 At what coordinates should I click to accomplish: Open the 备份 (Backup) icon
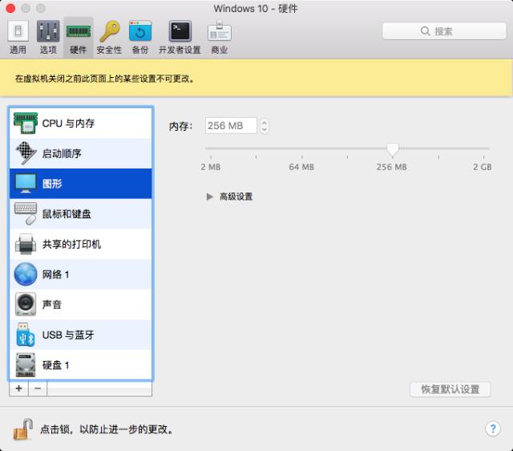(140, 31)
